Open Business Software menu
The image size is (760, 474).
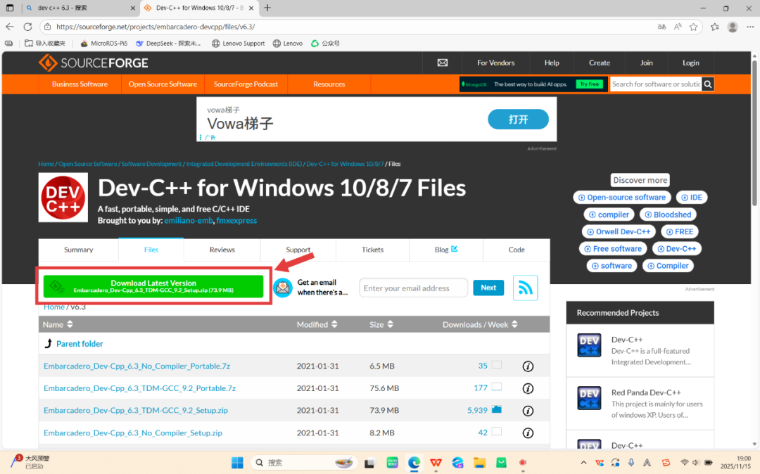coord(80,84)
